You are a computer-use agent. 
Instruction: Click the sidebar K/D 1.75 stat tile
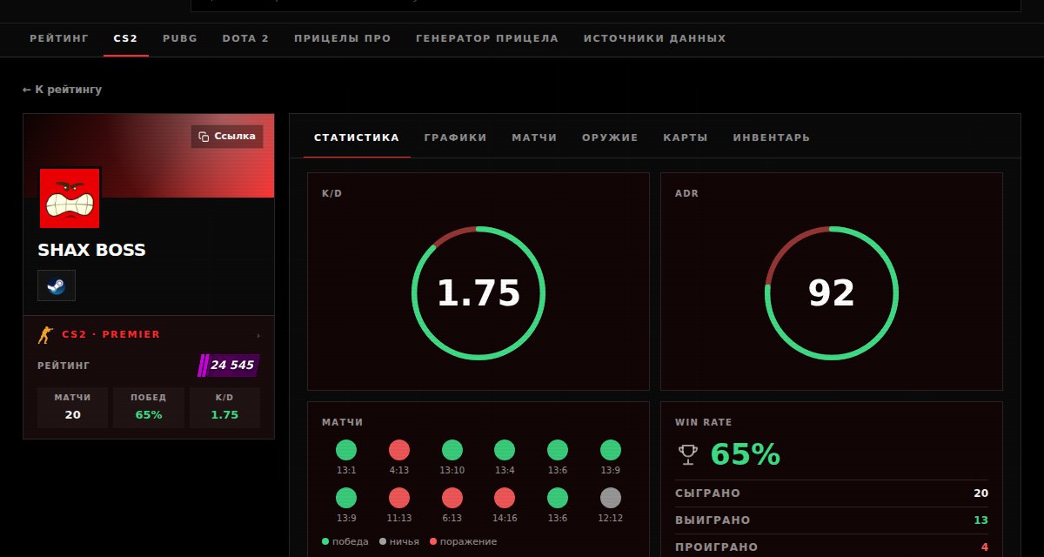[224, 407]
